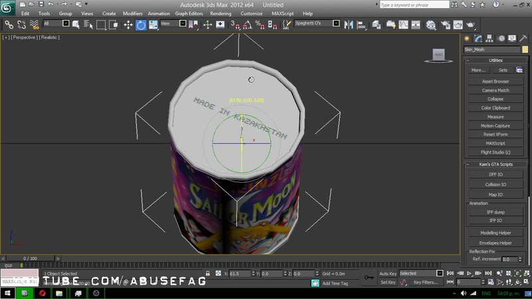The image size is (532, 299).
Task: Toggle Keyboard Shortcut Override icon
Action: (220, 25)
